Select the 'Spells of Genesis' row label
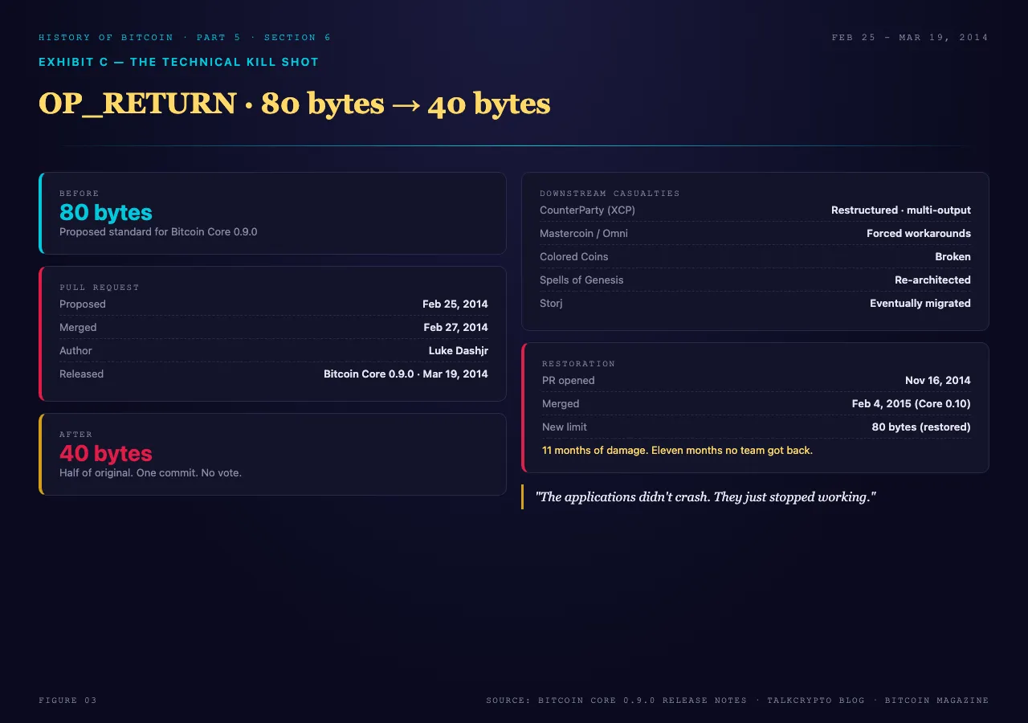Viewport: 1028px width, 723px height. (x=581, y=280)
